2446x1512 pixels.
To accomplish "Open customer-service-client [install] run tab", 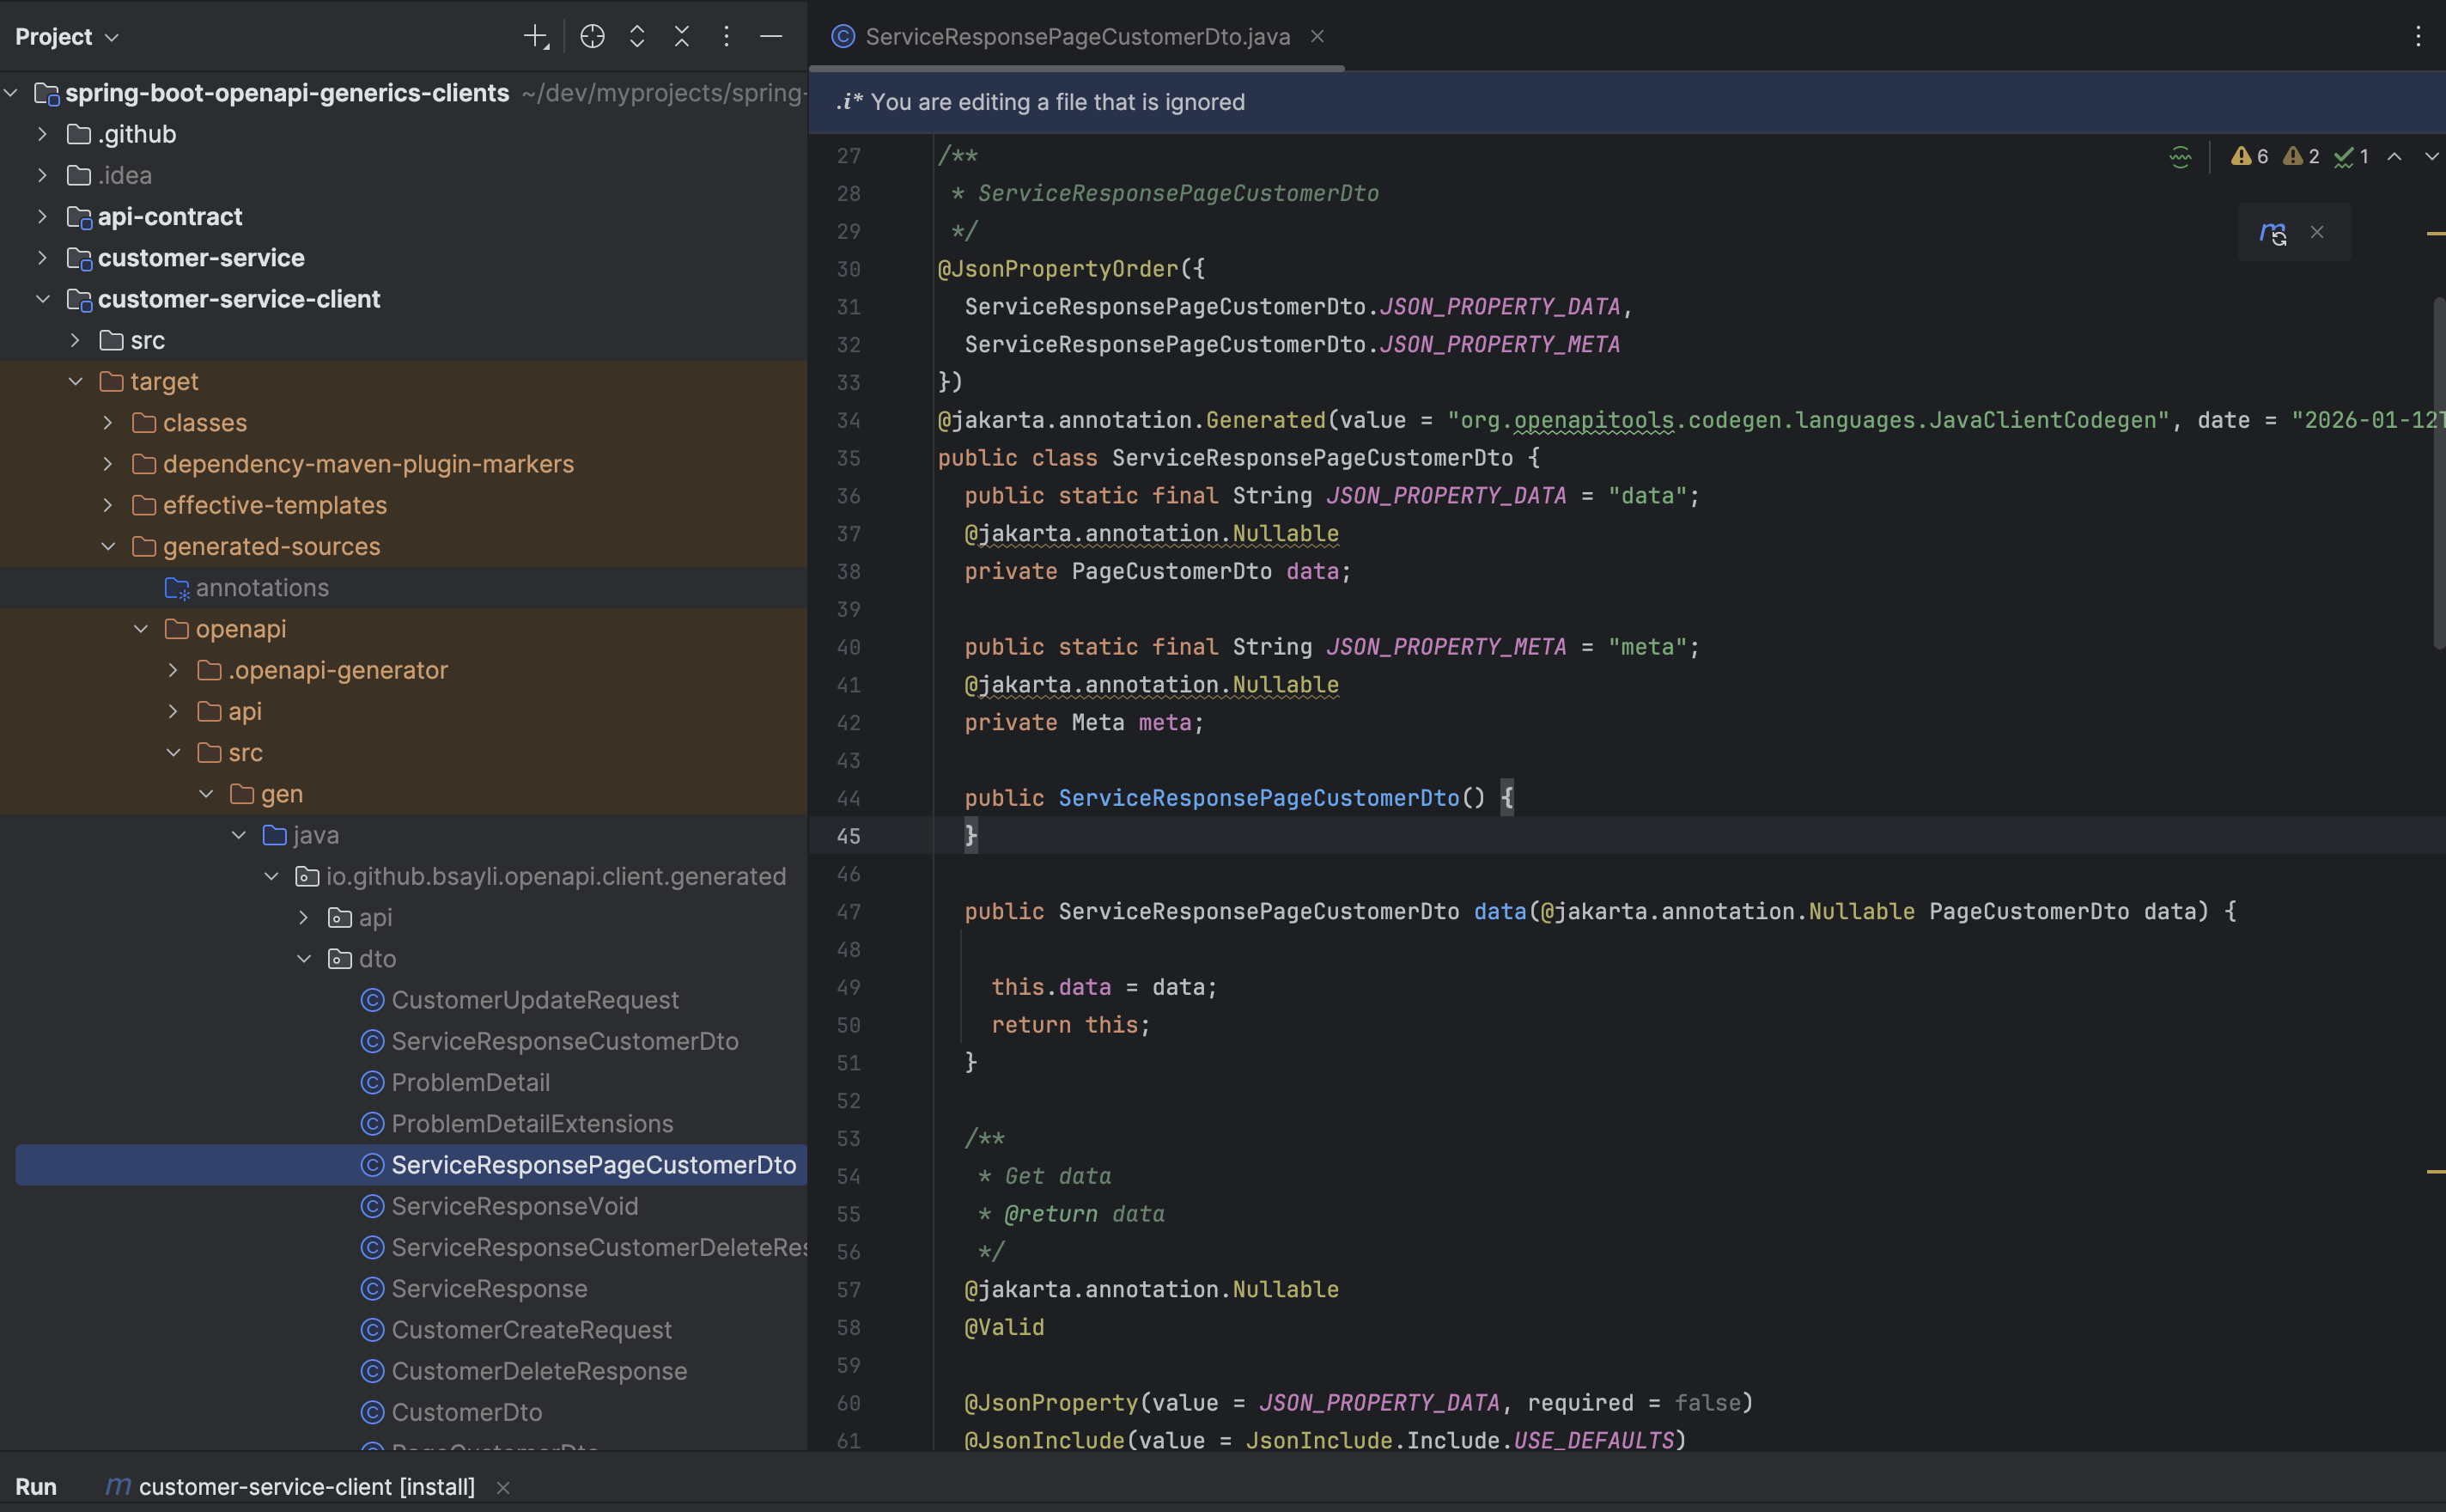I will [x=305, y=1486].
